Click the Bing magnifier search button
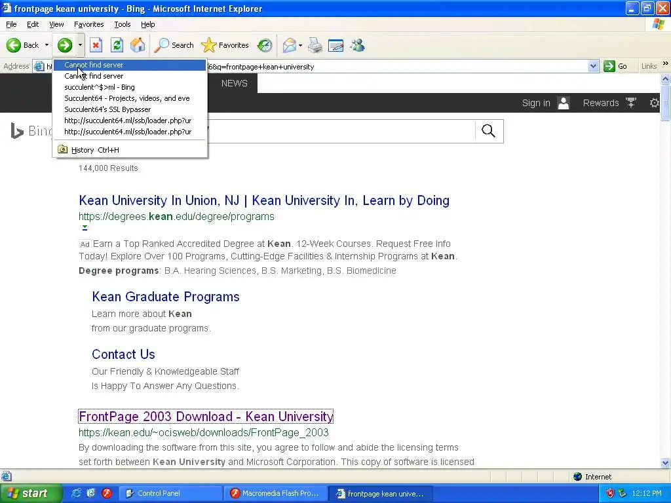 pyautogui.click(x=488, y=131)
